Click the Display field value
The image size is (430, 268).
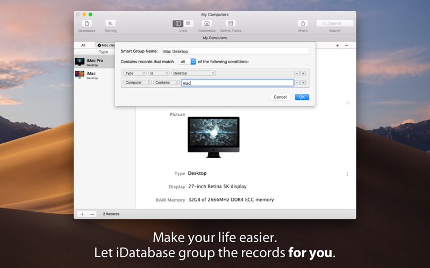(x=217, y=187)
